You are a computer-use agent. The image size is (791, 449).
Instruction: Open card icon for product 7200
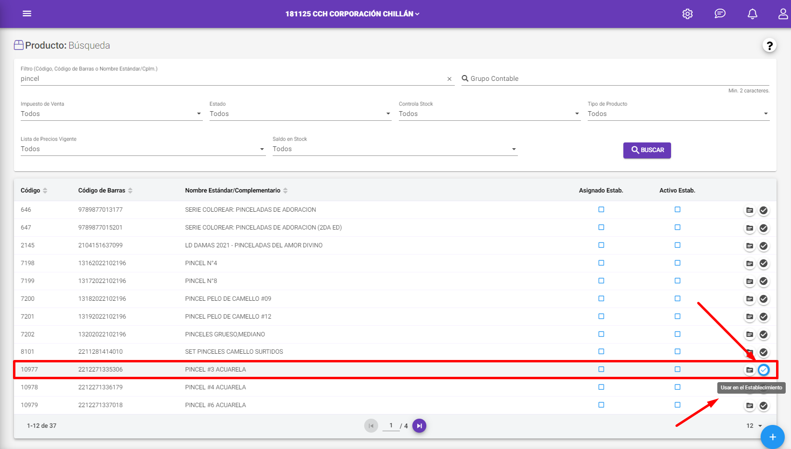[750, 299]
